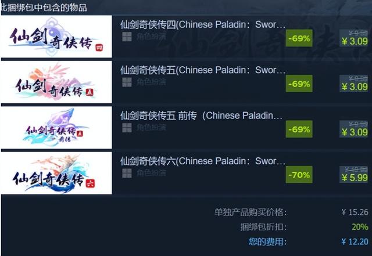372x256 pixels.
Task: Open 仙剑奇侠传五 game thumbnail
Action: click(56, 82)
